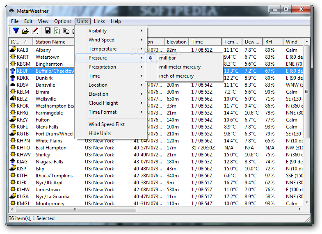The image size is (322, 234).
Task: Click the rain icon beside KDKK
Action: (x=13, y=78)
